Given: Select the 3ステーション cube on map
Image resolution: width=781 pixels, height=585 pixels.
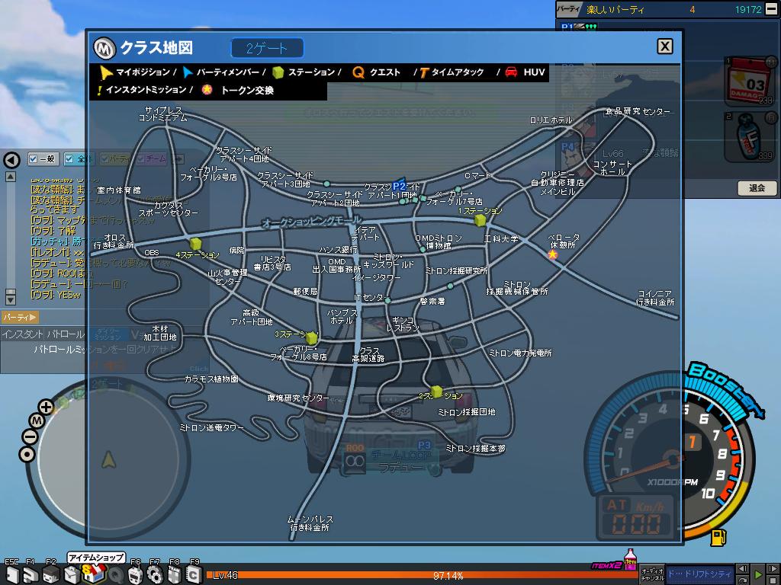Looking at the screenshot, I should [x=312, y=337].
